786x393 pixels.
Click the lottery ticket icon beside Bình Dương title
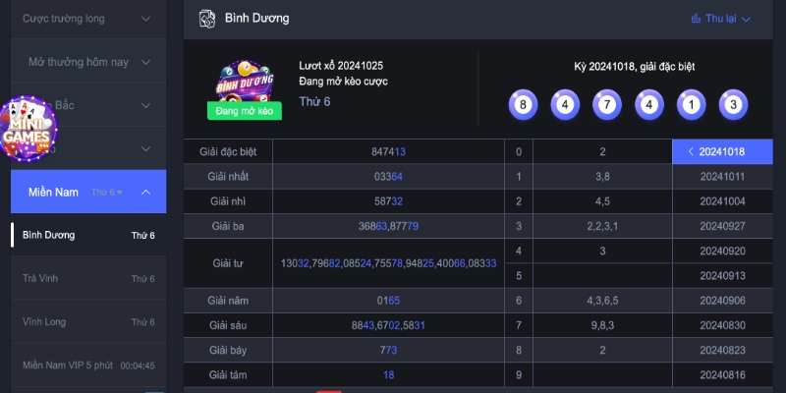tap(206, 18)
